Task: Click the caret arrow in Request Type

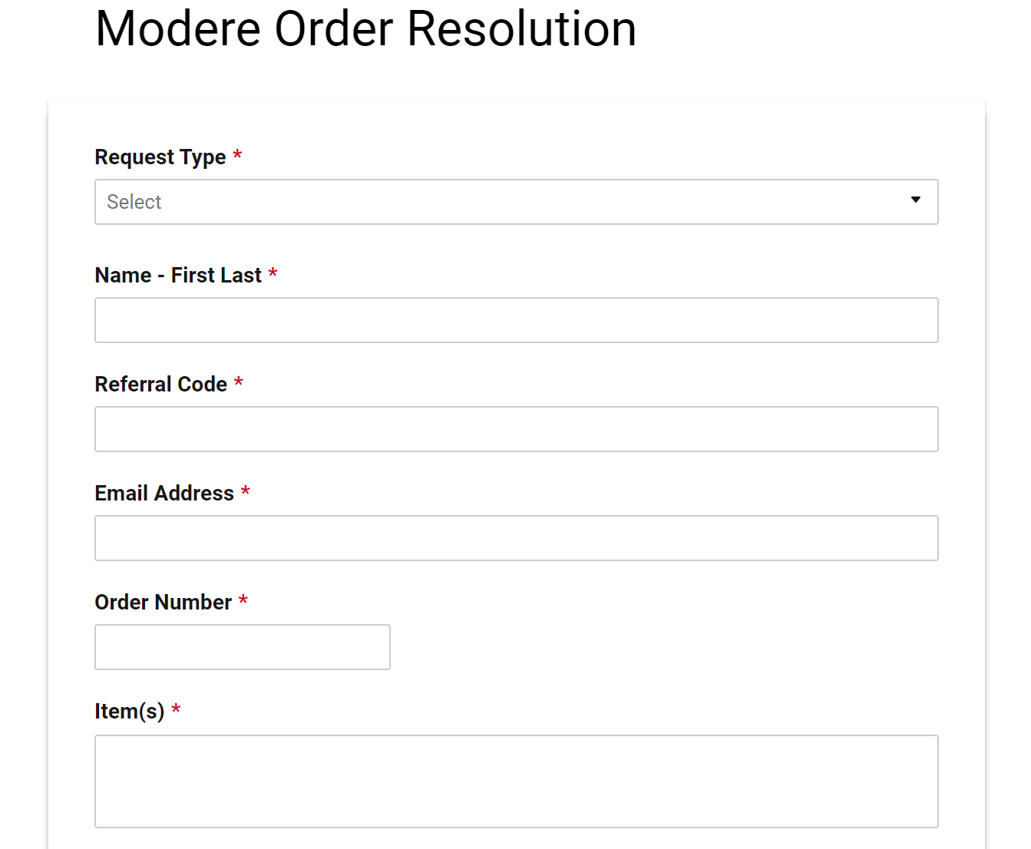Action: click(x=915, y=200)
